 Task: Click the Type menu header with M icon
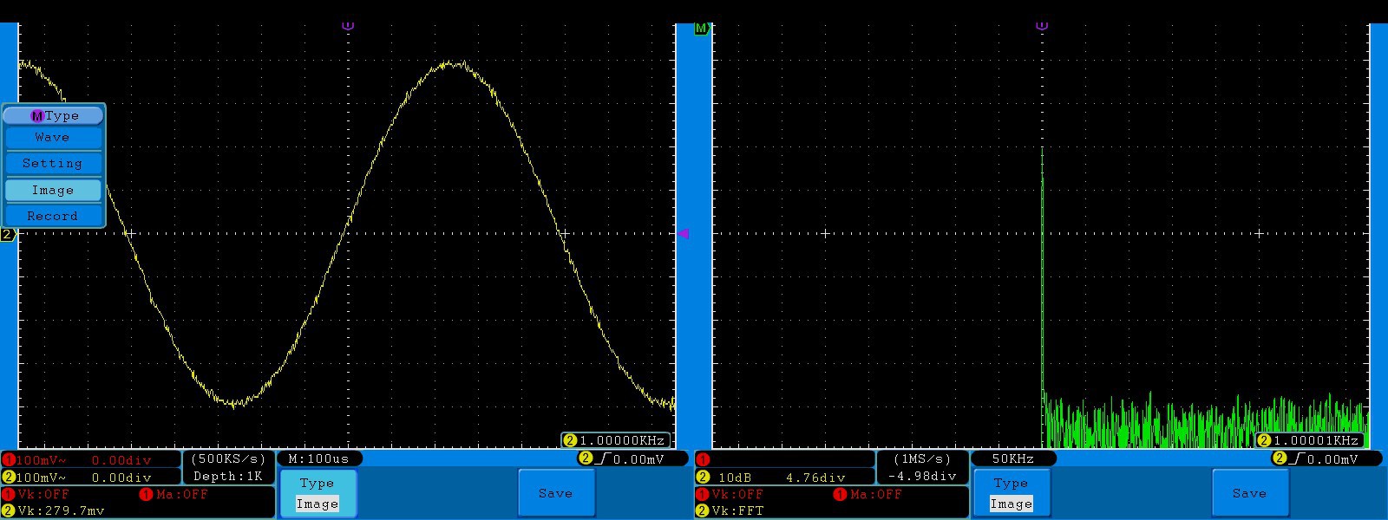(x=53, y=115)
